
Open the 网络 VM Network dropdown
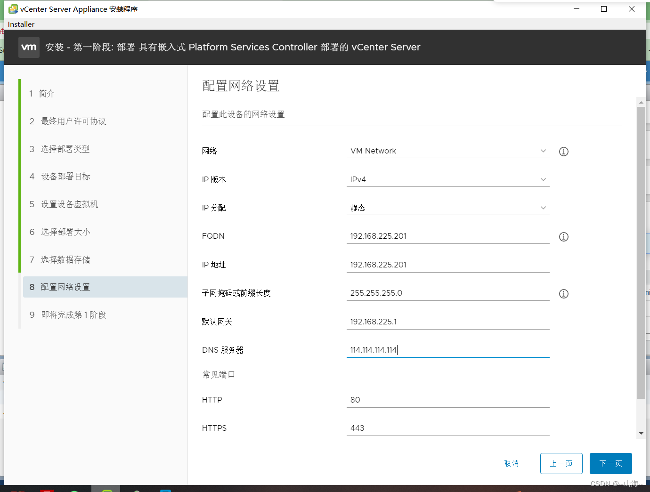[448, 151]
